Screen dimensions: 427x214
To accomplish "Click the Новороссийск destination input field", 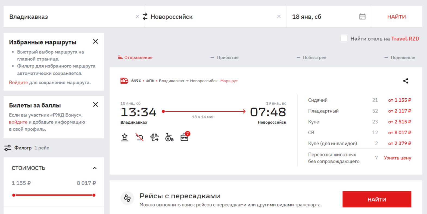I will coord(212,17).
